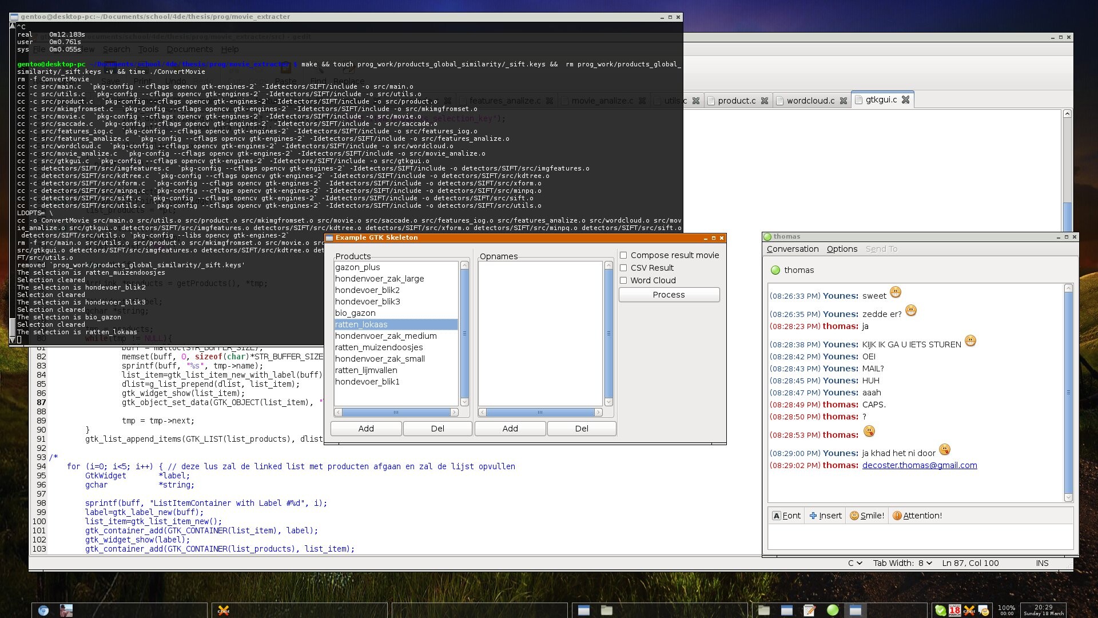Image resolution: width=1098 pixels, height=618 pixels.
Task: Open the decoster.thomas@gmail.com link
Action: coord(919,465)
